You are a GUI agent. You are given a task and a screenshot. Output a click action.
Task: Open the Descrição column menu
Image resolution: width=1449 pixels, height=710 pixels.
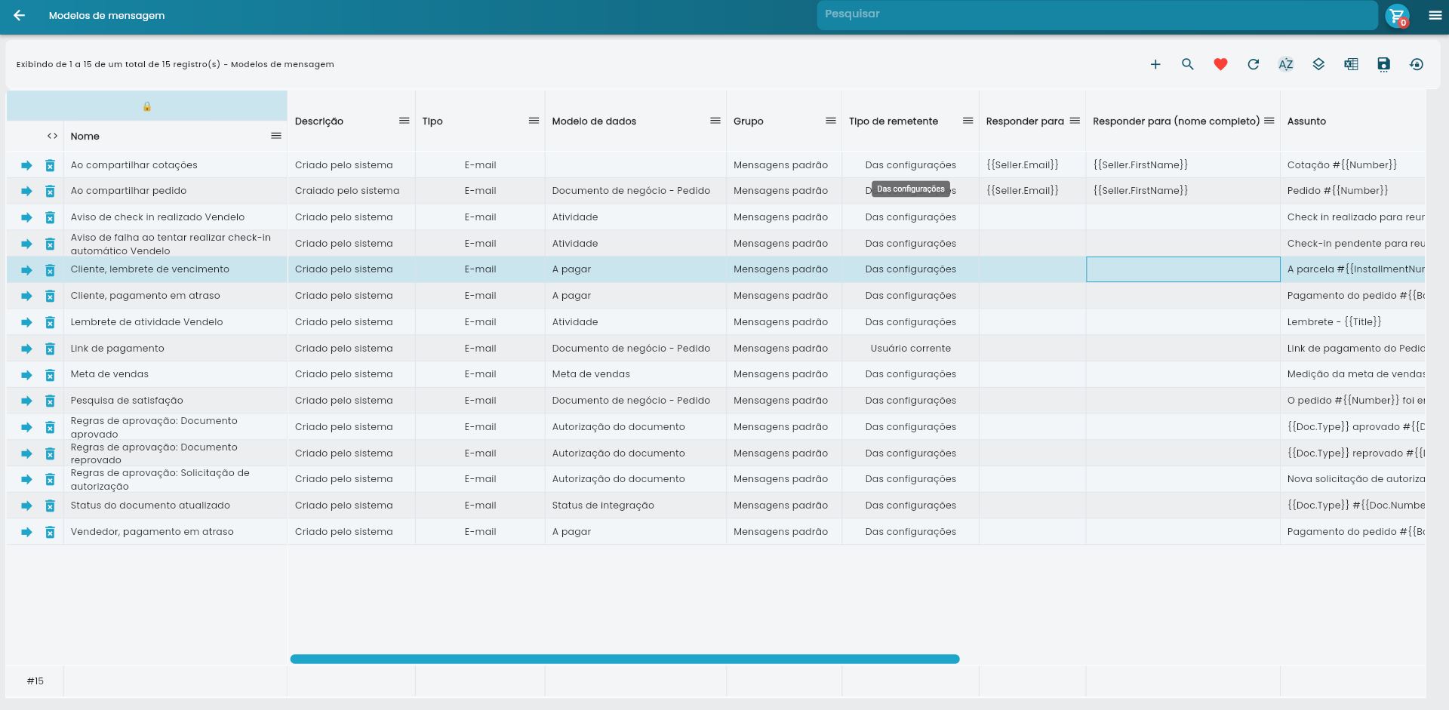click(x=404, y=121)
